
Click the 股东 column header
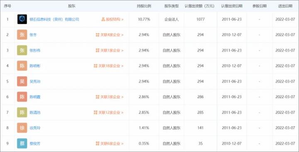pyautogui.click(x=72, y=6)
